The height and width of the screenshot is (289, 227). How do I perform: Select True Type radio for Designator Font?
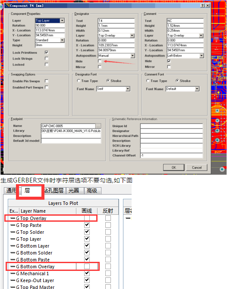79,81
